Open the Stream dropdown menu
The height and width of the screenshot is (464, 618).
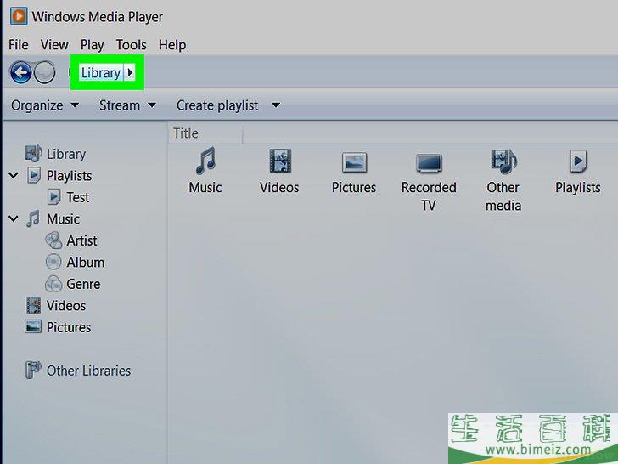tap(127, 105)
